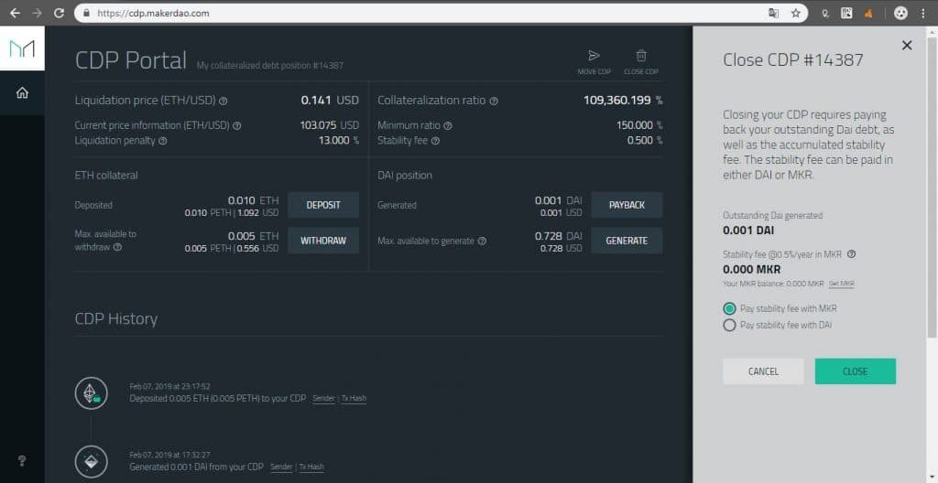
Task: Open Tx Hash link of the Deposited entry
Action: coord(354,399)
